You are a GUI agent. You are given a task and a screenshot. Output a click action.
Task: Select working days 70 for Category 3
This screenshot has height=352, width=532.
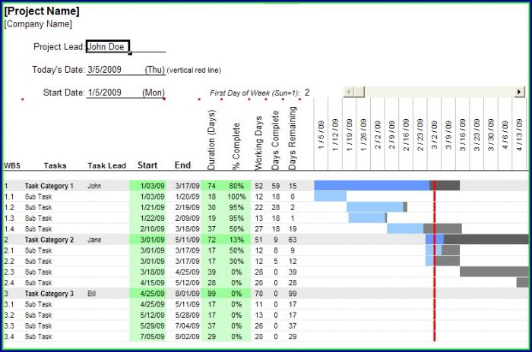click(258, 294)
